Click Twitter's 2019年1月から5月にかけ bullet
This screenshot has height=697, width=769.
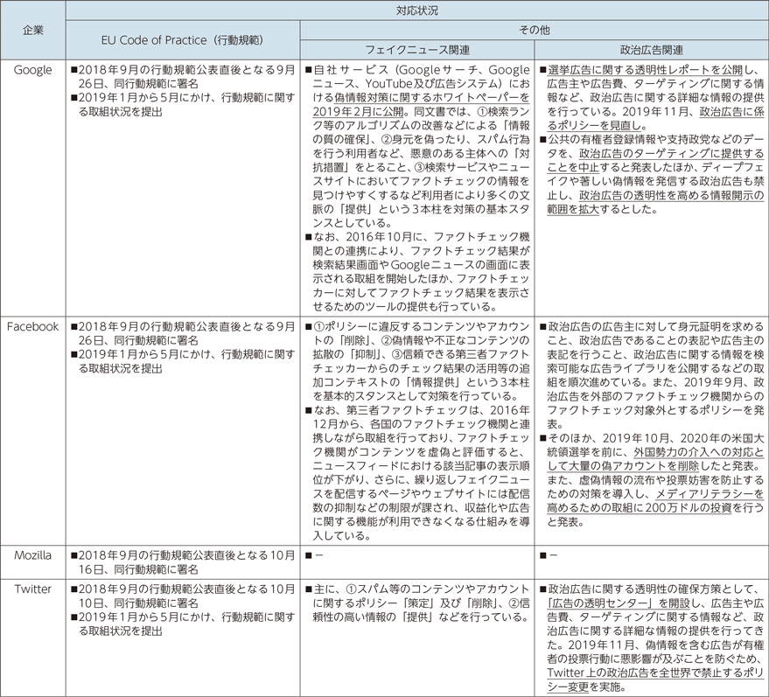click(183, 624)
